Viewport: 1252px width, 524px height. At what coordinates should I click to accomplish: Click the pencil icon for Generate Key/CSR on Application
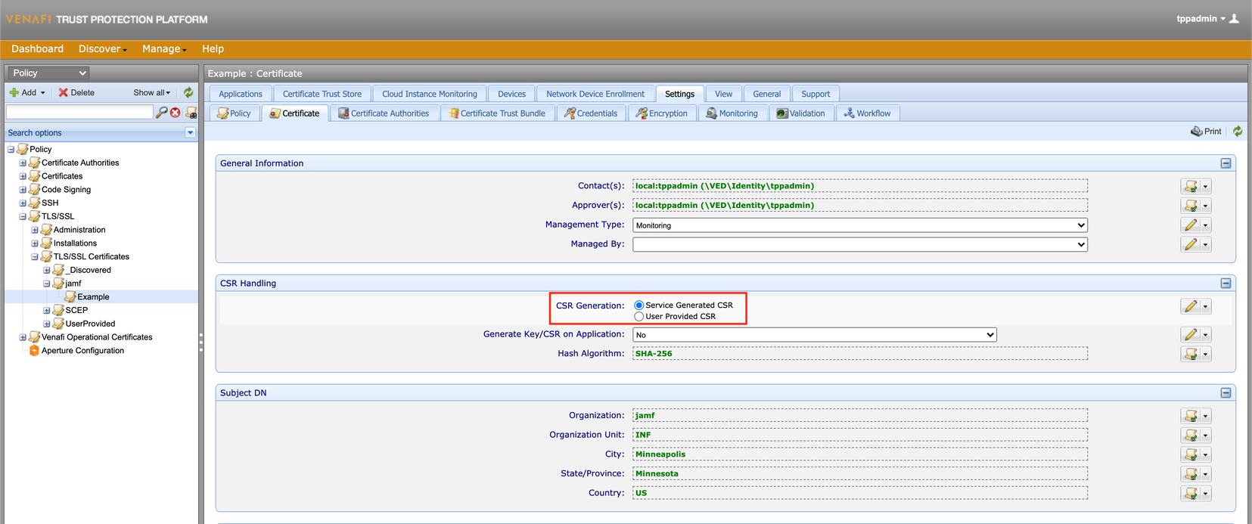pyautogui.click(x=1191, y=335)
